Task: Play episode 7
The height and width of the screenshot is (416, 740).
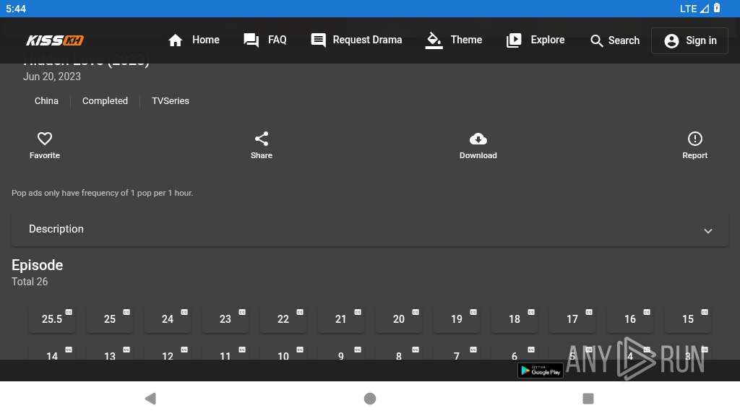Action: coord(457,352)
